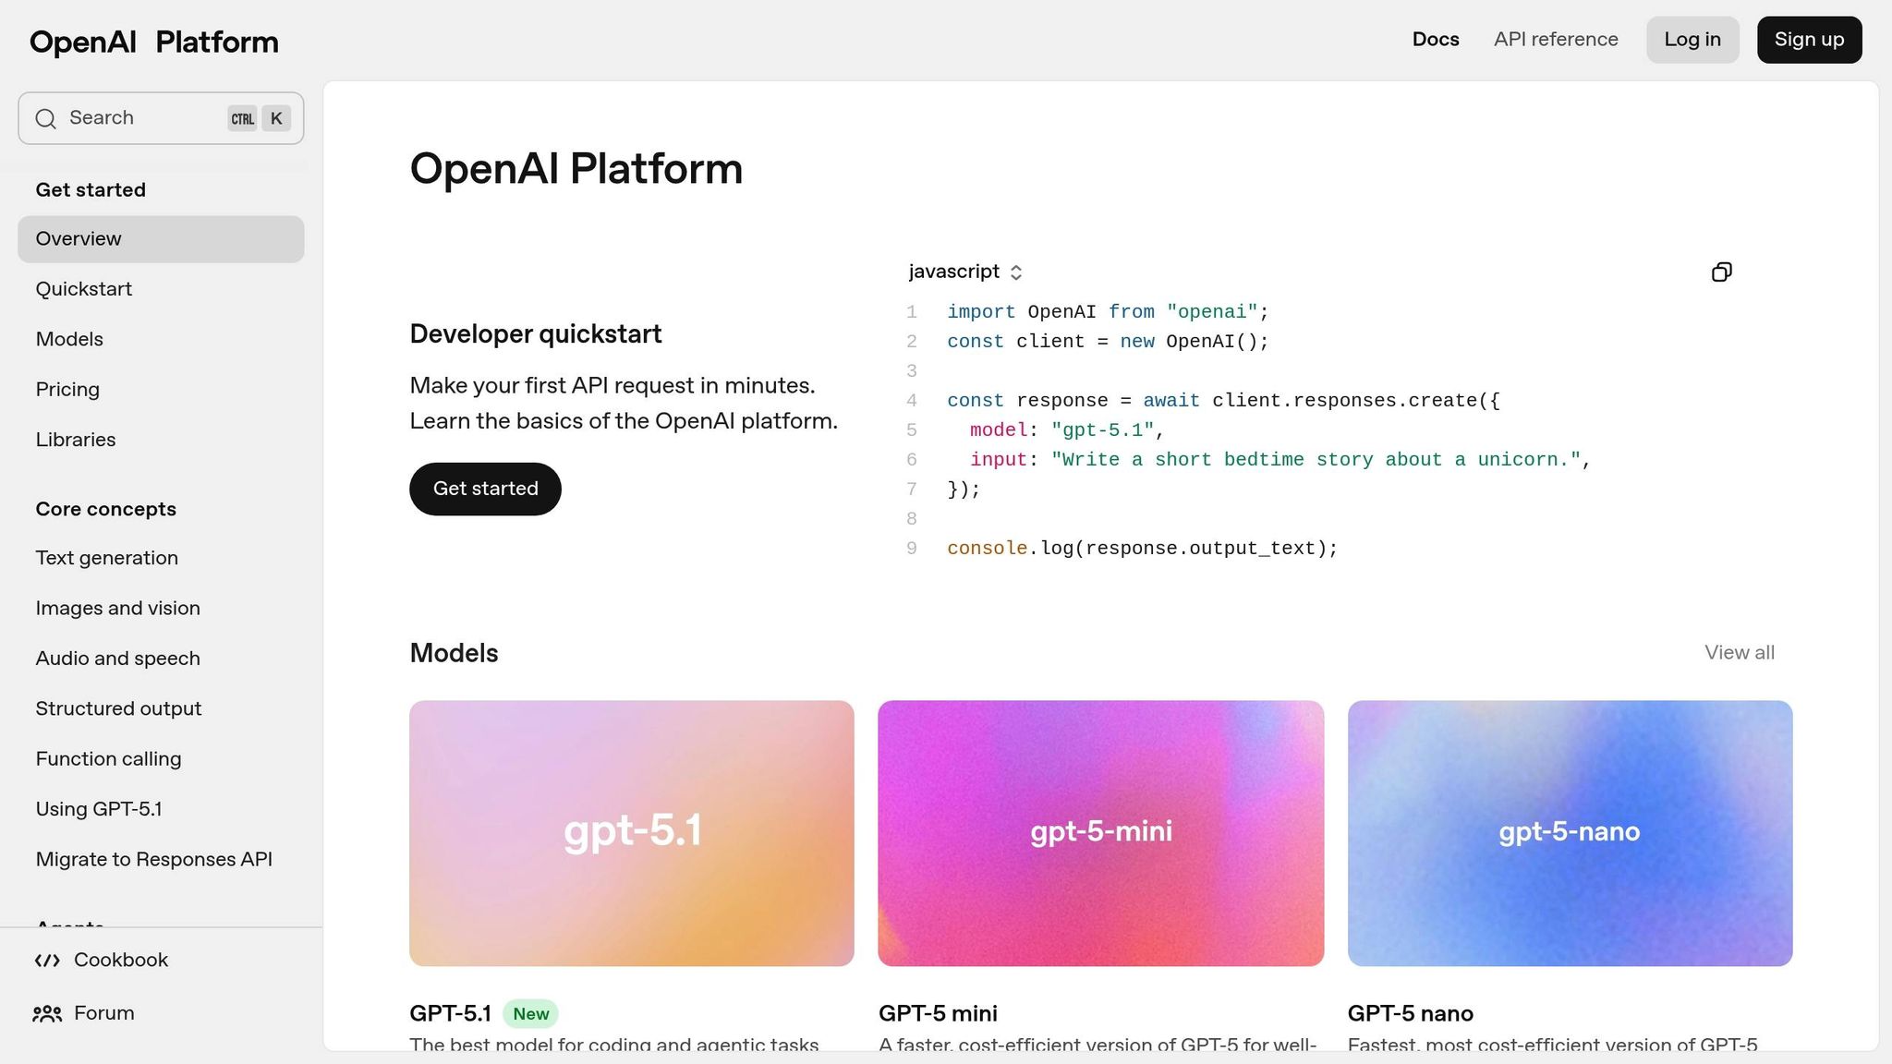Open Migrate to Responses API
The height and width of the screenshot is (1064, 1892).
(x=154, y=859)
